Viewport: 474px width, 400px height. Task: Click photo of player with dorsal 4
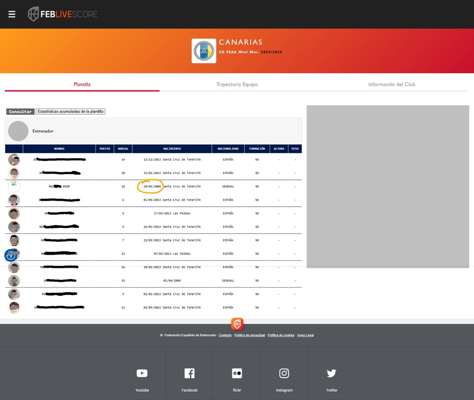[14, 294]
